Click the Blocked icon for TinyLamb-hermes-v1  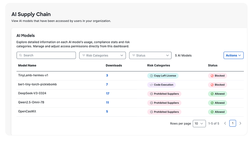pos(212,75)
